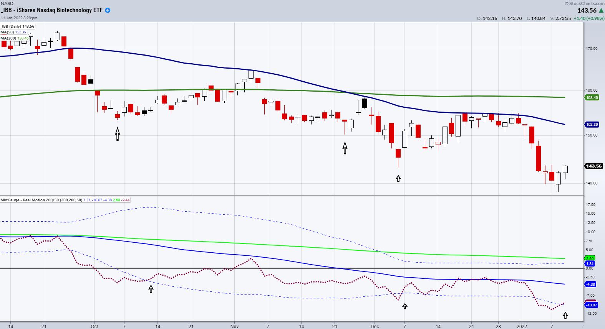Click the -2.50 indicator axis label
This screenshot has width=605, height=329.
point(591,277)
